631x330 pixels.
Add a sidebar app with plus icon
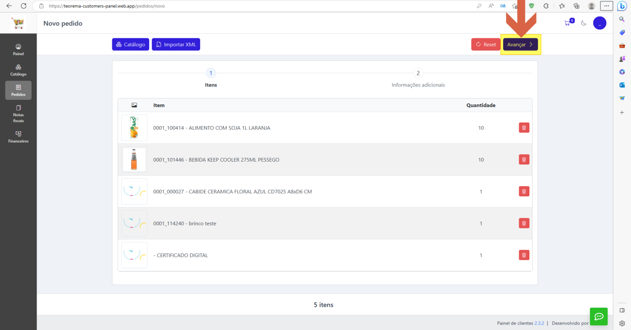(622, 113)
